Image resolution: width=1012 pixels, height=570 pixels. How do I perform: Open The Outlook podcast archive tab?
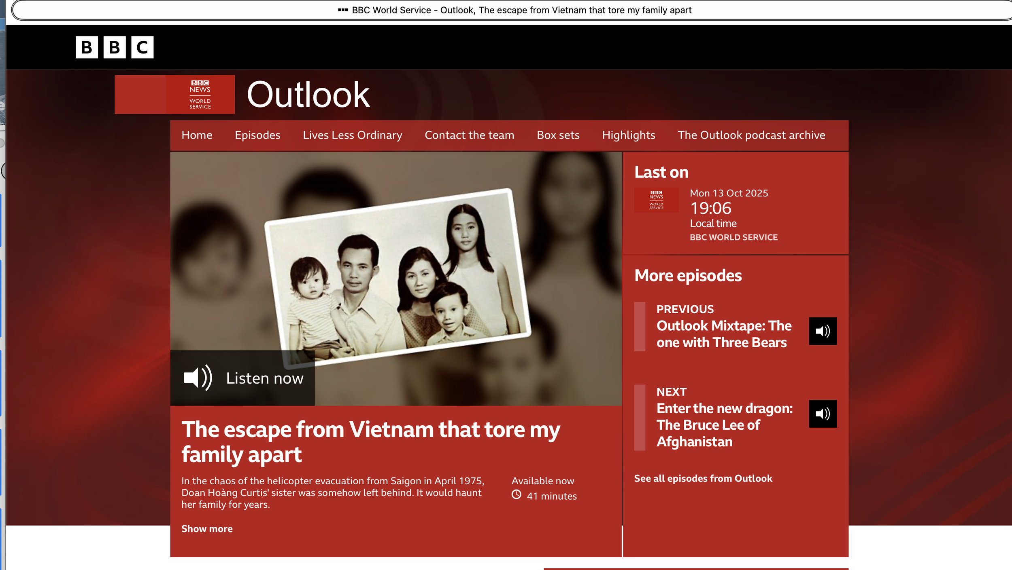click(751, 135)
